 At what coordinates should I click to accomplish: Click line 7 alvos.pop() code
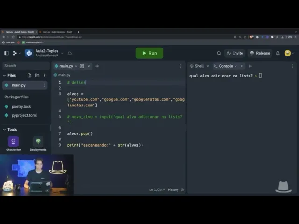pos(80,134)
